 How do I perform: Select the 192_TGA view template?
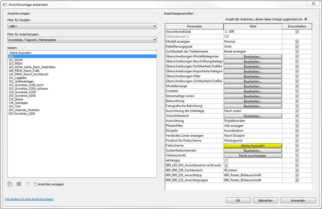14,106
